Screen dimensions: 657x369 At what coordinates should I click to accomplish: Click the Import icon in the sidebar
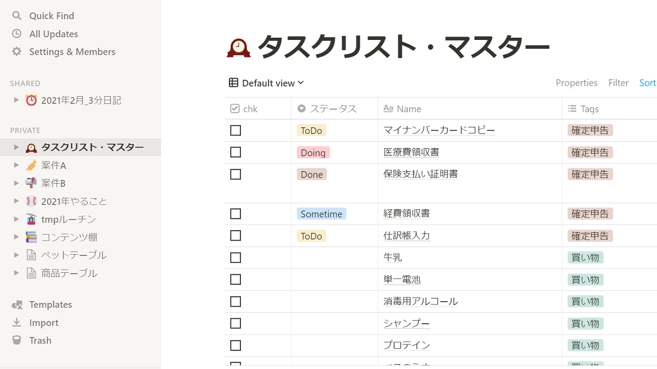tap(17, 322)
